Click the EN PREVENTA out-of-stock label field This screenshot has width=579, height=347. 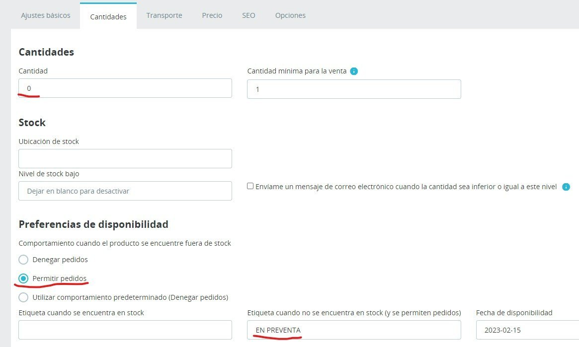(x=354, y=330)
